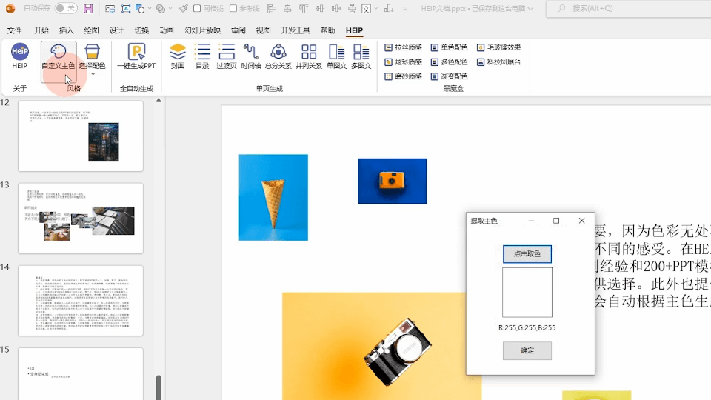711x400 pixels.
Task: Select slide 14 thumbnail
Action: [81, 301]
